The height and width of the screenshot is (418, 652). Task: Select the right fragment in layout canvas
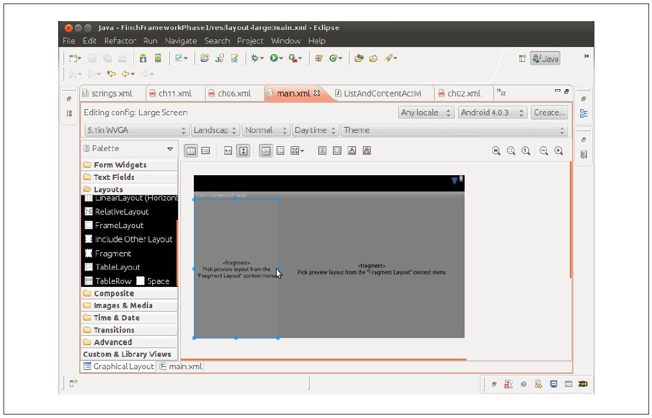(x=372, y=269)
